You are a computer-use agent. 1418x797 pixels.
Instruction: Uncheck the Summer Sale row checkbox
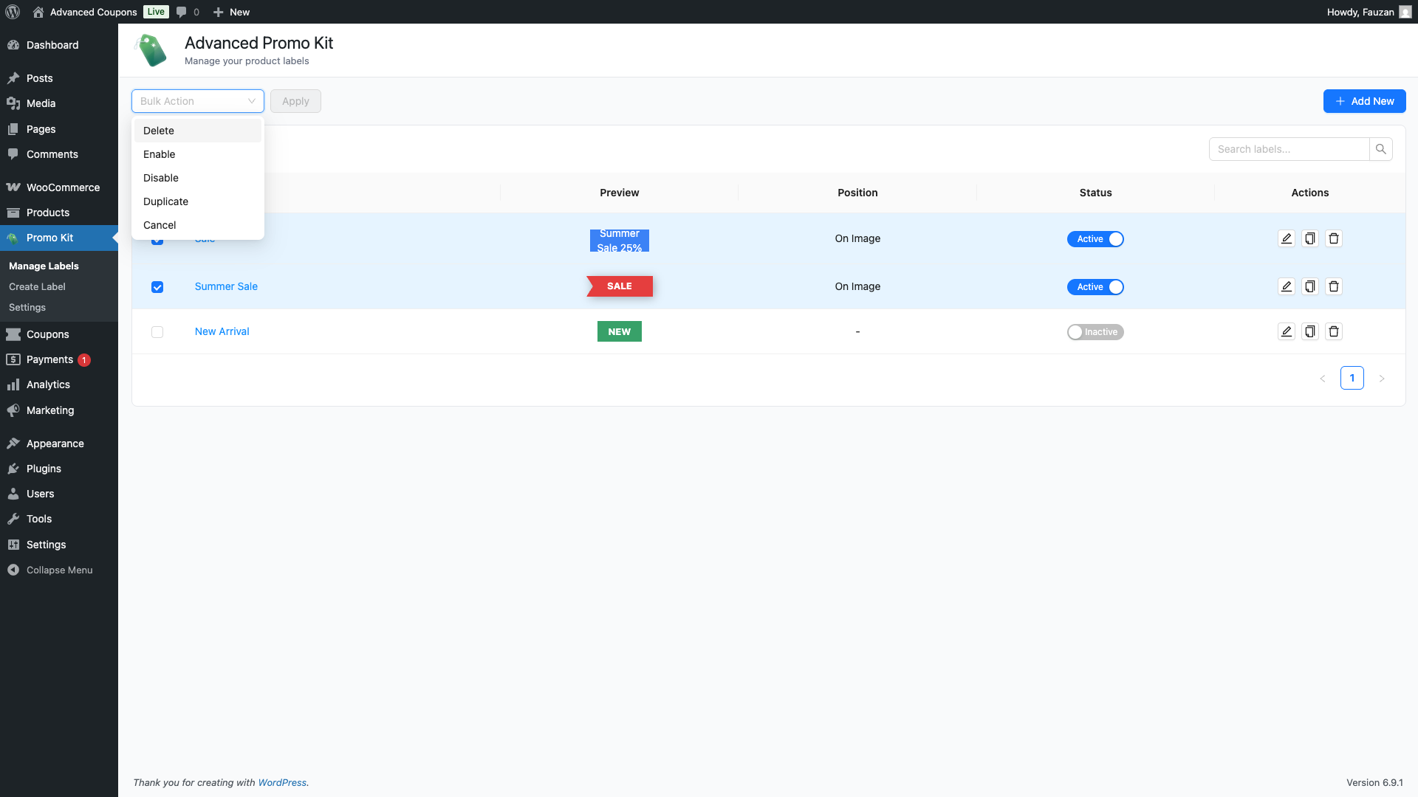tap(157, 287)
